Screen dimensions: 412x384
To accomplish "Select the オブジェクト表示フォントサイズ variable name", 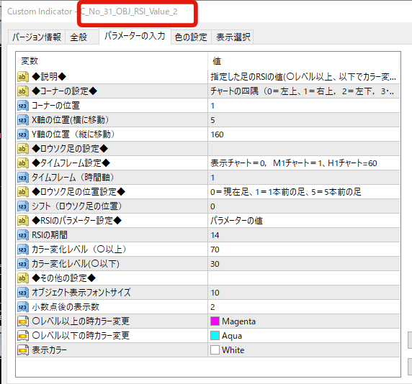I will point(81,293).
